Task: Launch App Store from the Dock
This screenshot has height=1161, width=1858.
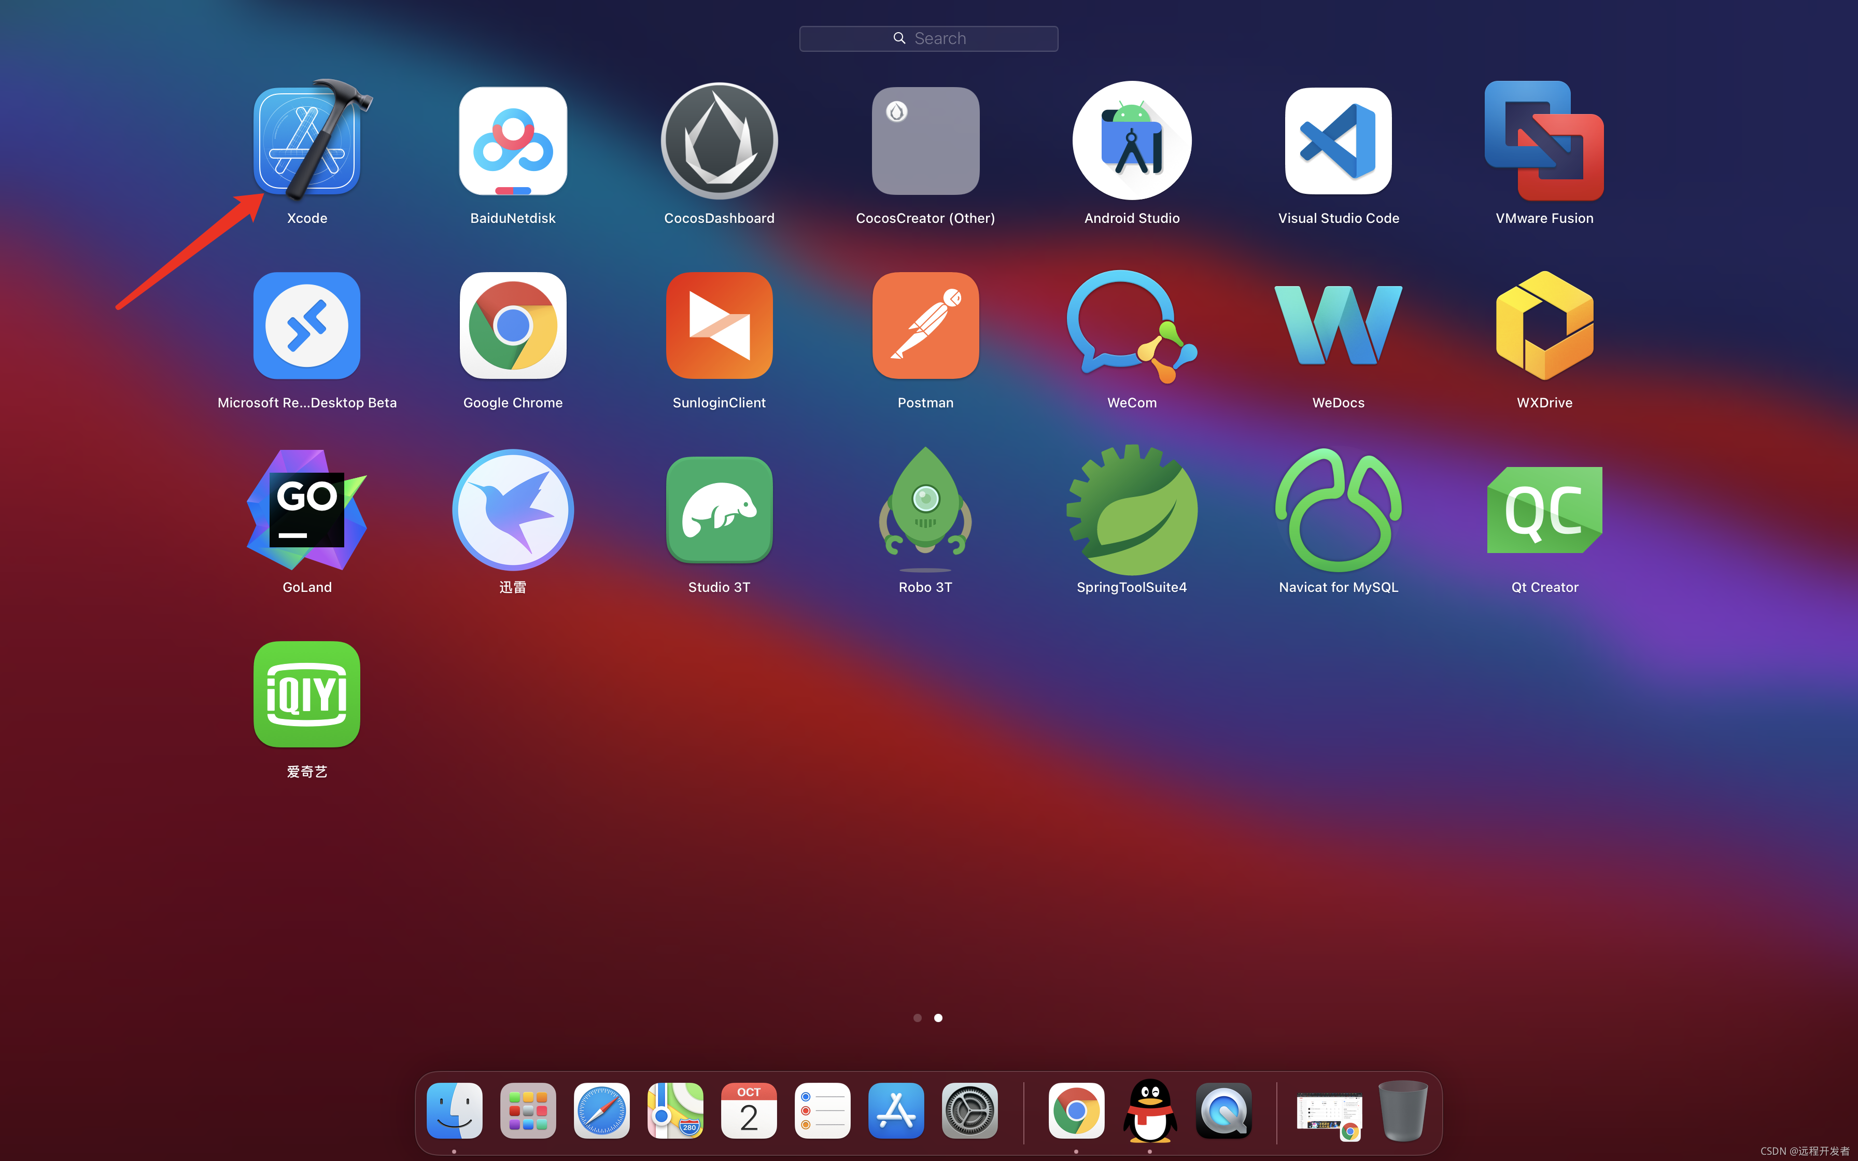Action: click(x=896, y=1111)
